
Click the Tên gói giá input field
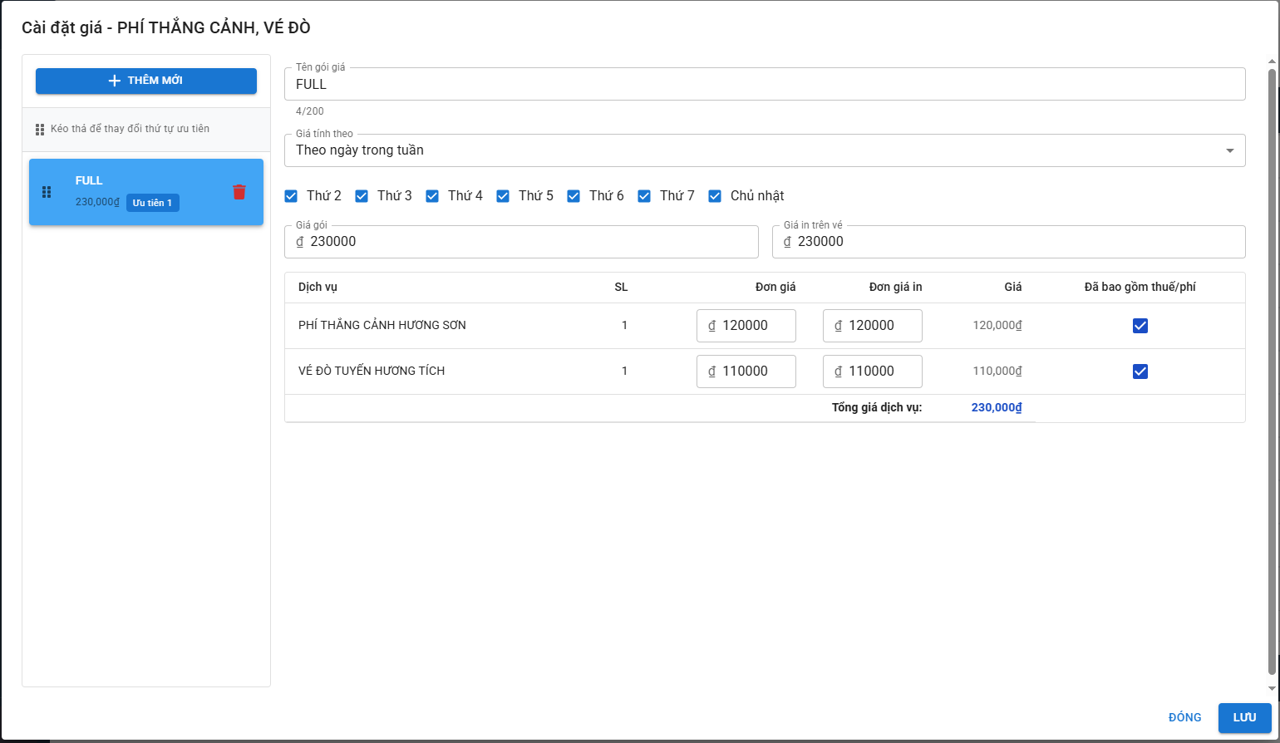tap(765, 84)
